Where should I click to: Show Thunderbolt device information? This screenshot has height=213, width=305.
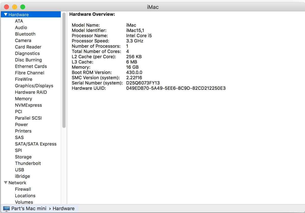tap(28, 163)
